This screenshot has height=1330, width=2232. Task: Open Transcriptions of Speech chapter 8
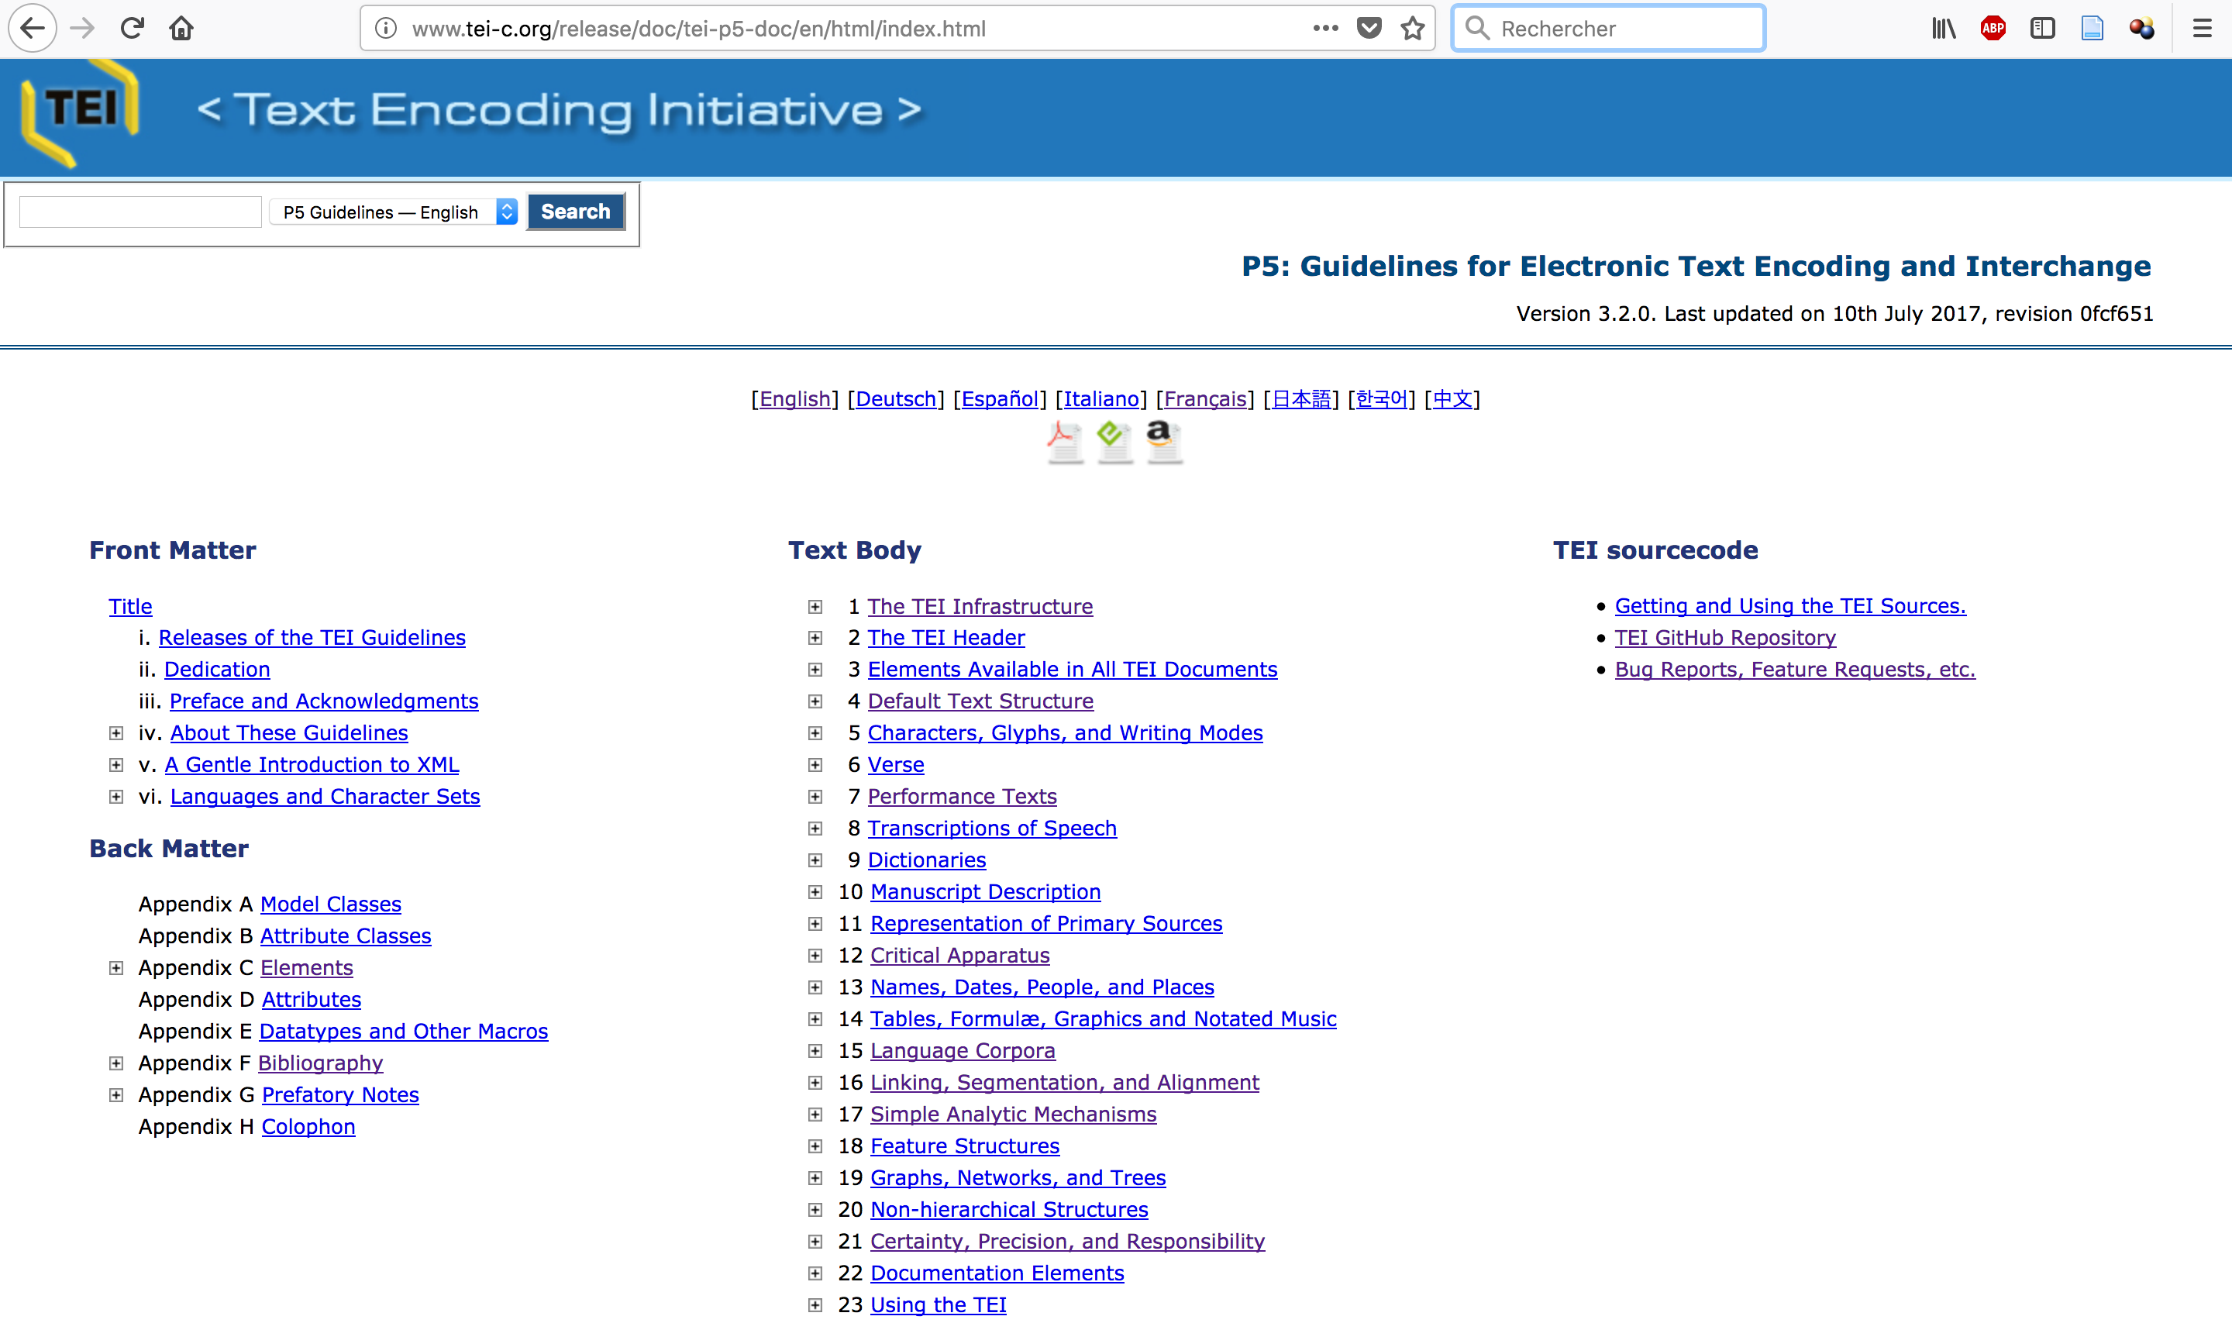click(993, 828)
